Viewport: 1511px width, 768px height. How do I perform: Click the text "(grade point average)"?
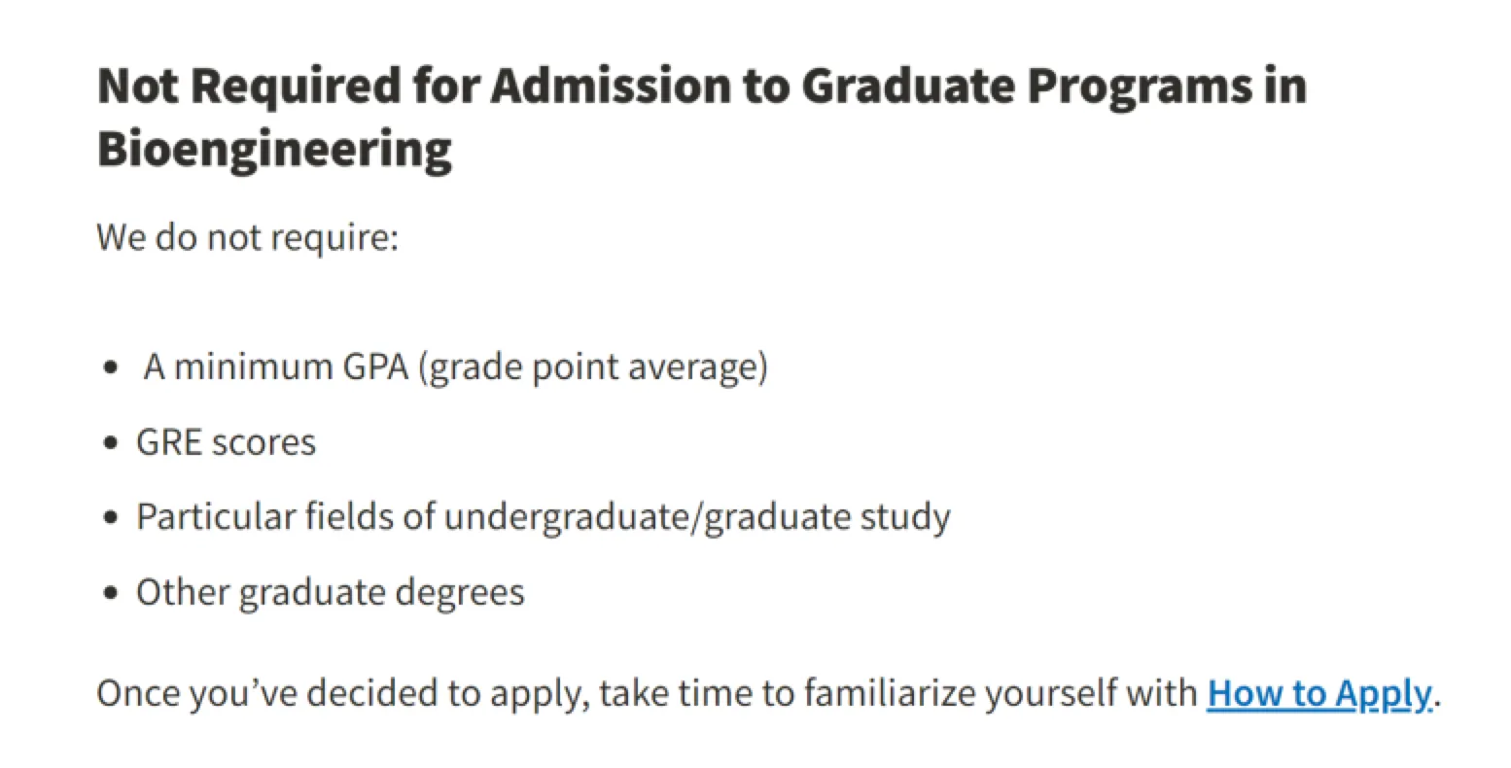point(593,367)
